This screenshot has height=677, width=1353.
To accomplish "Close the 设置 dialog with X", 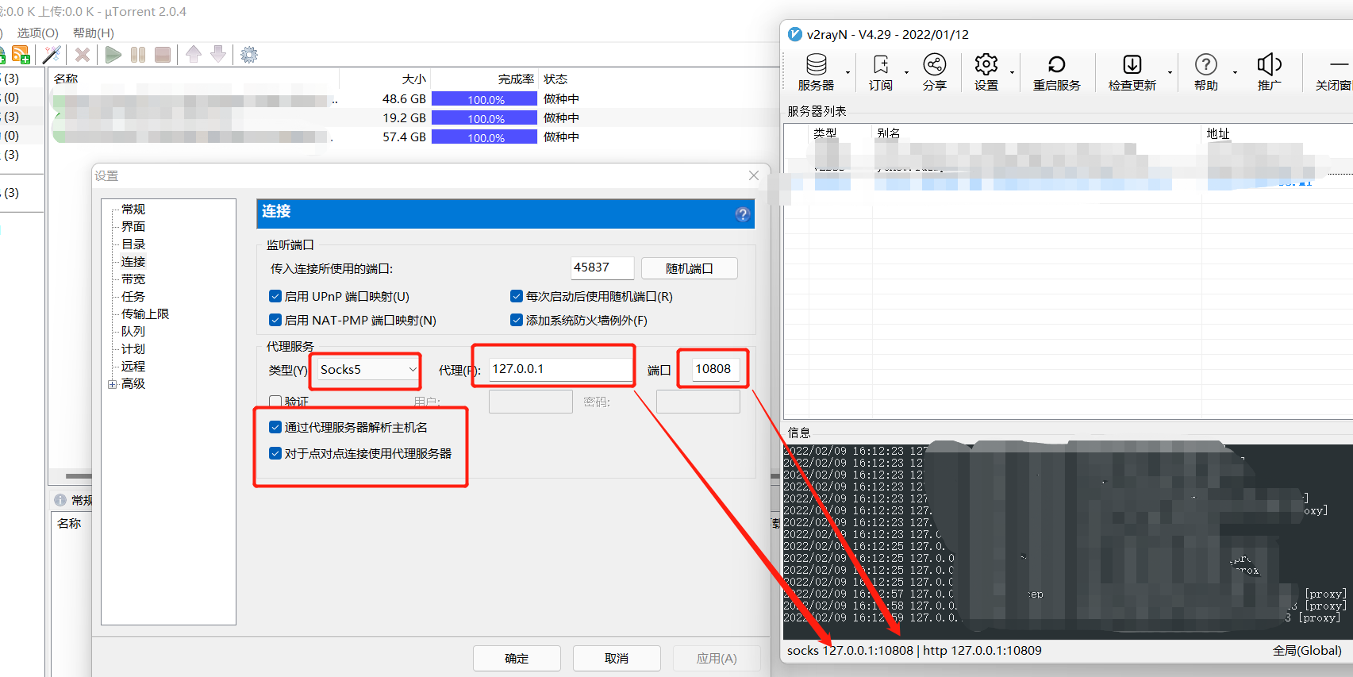I will (754, 175).
